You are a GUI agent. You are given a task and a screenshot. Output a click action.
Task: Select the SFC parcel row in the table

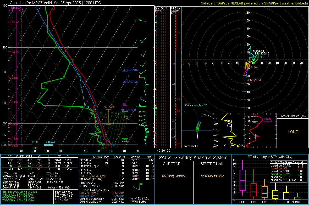coord(39,160)
